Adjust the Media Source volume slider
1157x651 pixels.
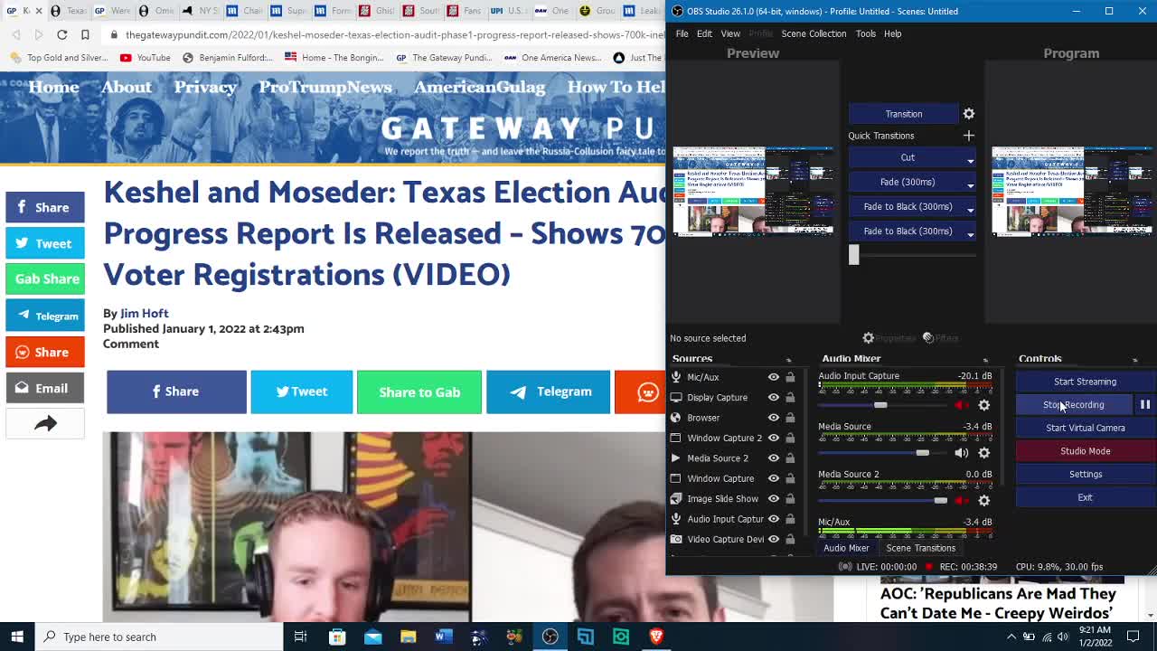click(x=922, y=453)
